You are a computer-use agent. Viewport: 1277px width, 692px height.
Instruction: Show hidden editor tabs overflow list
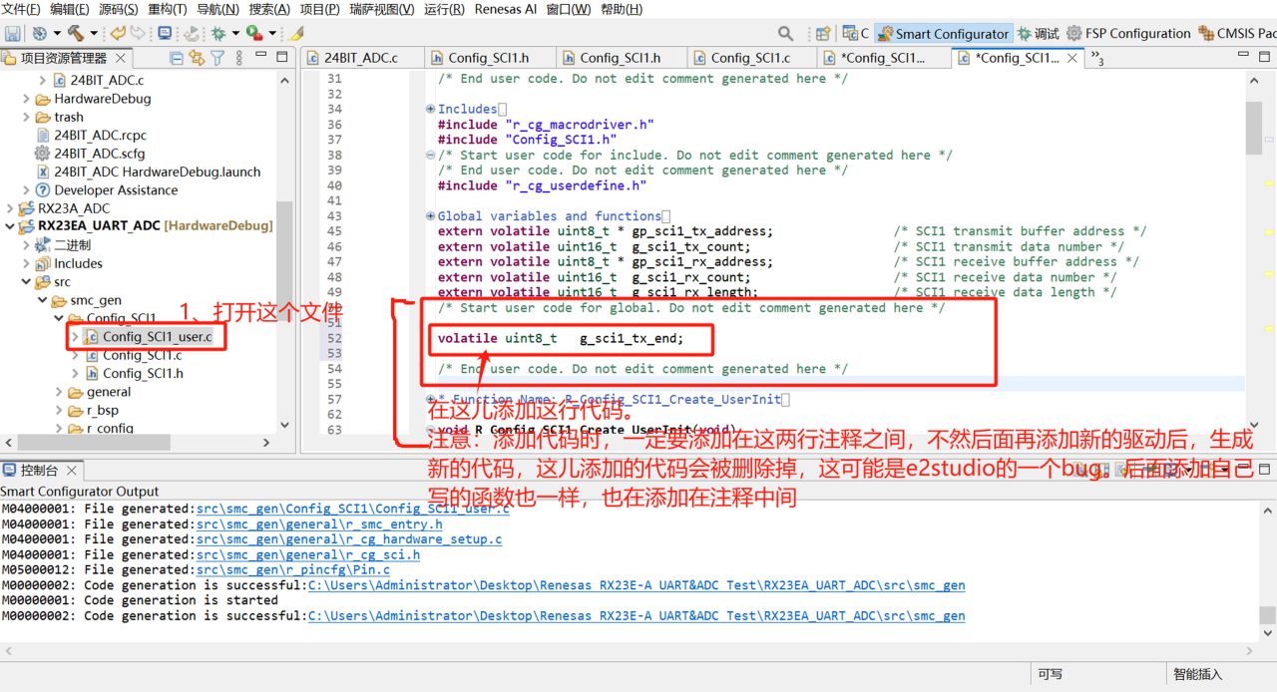[1096, 58]
